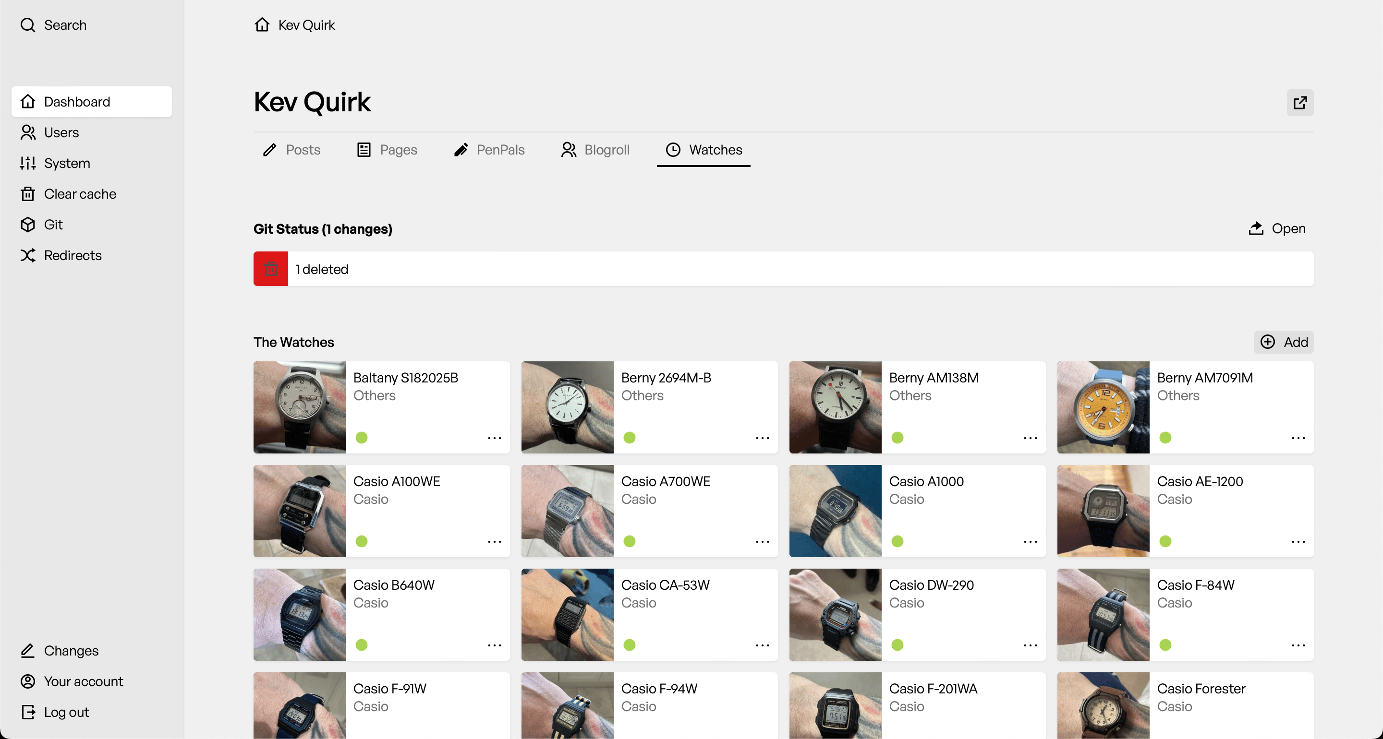
Task: Click the Search magnifier icon
Action: (x=28, y=25)
